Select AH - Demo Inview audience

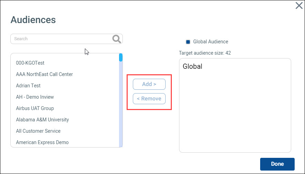35,97
